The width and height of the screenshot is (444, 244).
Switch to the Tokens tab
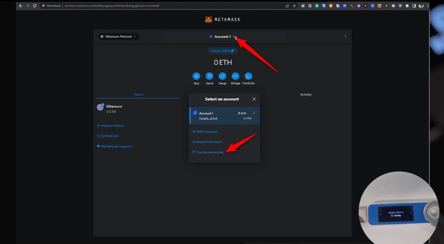[x=138, y=95]
